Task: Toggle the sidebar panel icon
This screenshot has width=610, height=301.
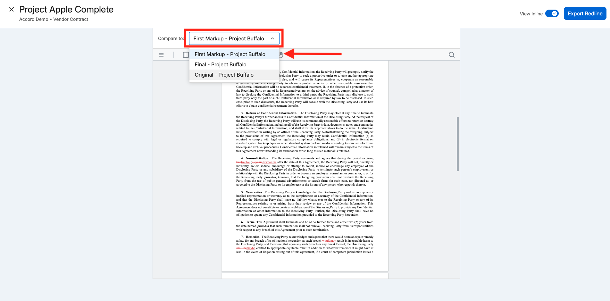Action: point(186,55)
